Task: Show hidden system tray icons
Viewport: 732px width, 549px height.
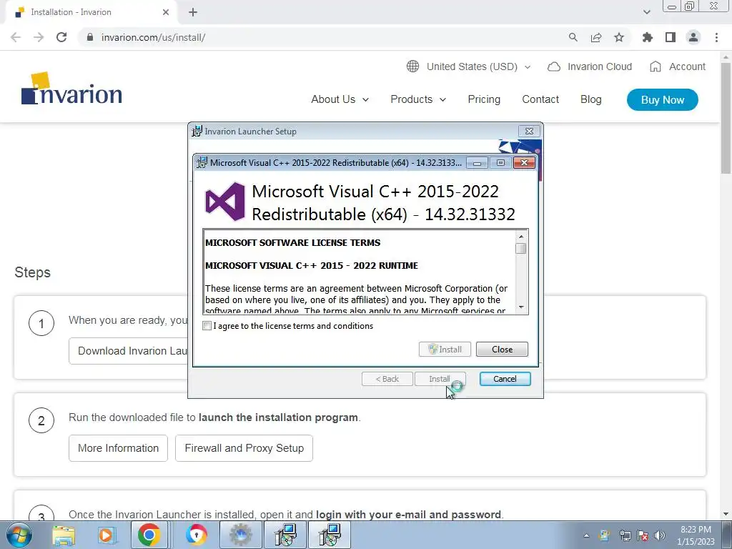Action: 586,535
